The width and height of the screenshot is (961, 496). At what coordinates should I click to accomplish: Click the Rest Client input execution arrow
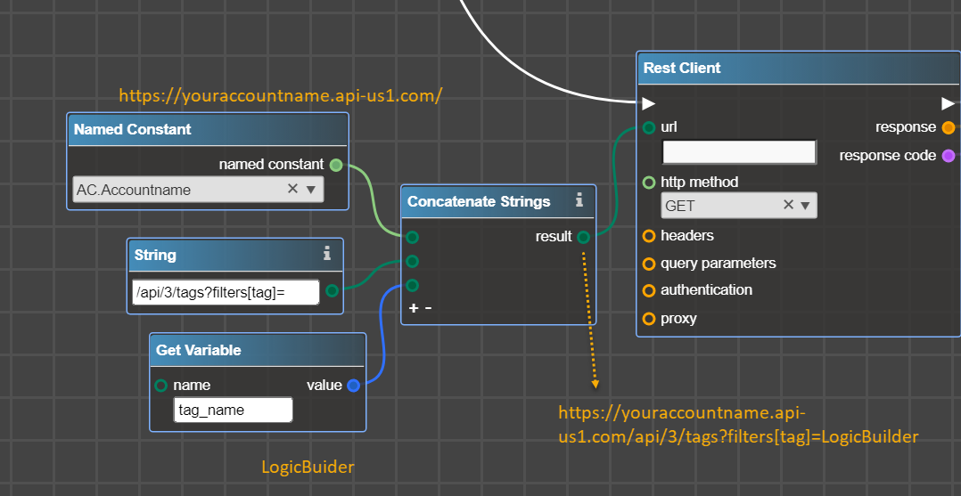(x=649, y=103)
